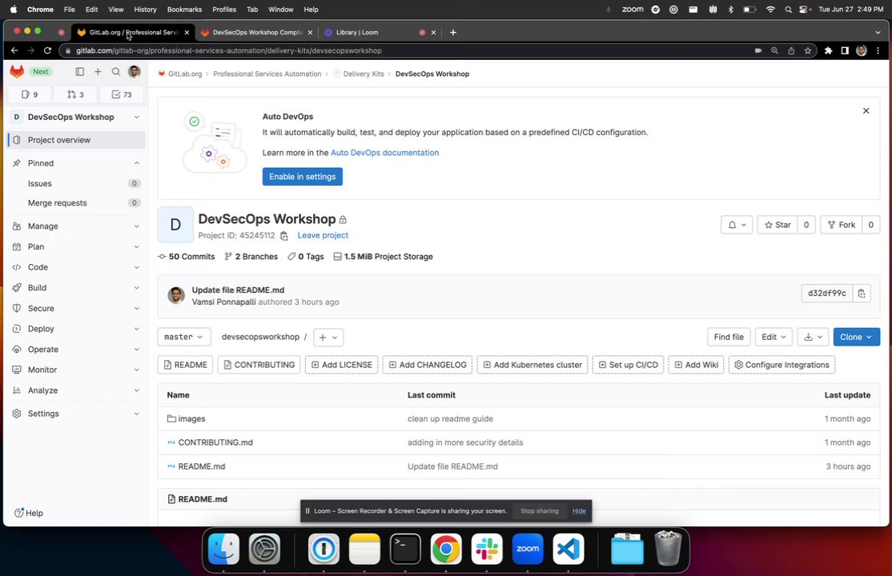Open pinned Merge requests sidebar item
This screenshot has height=576, width=892.
75,203
